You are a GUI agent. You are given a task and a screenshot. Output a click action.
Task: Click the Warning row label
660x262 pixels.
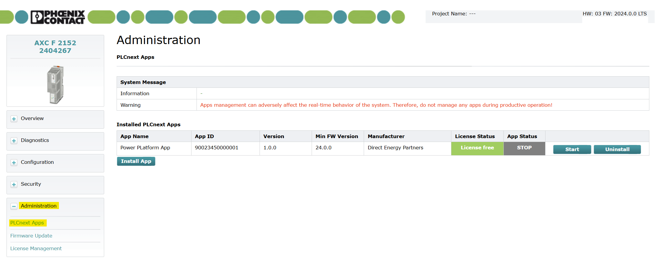point(131,105)
